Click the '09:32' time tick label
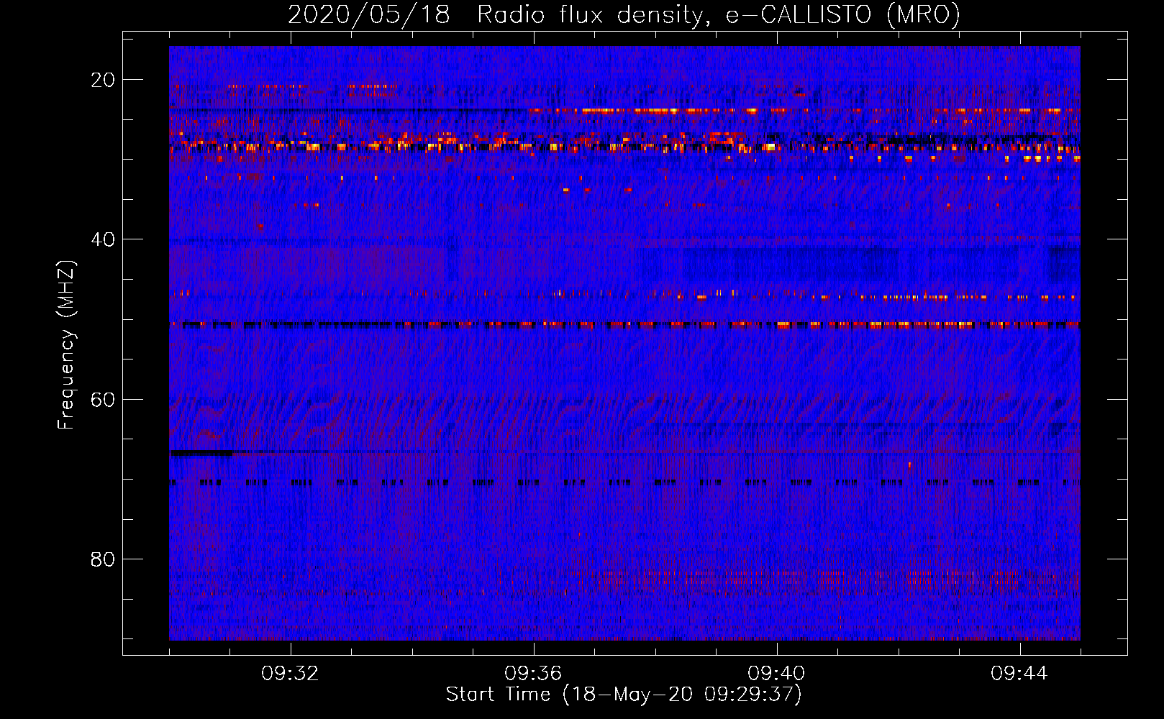Viewport: 1164px width, 719px height. point(290,674)
